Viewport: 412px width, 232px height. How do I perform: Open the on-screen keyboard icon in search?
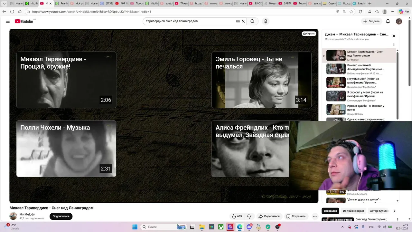[x=238, y=21]
